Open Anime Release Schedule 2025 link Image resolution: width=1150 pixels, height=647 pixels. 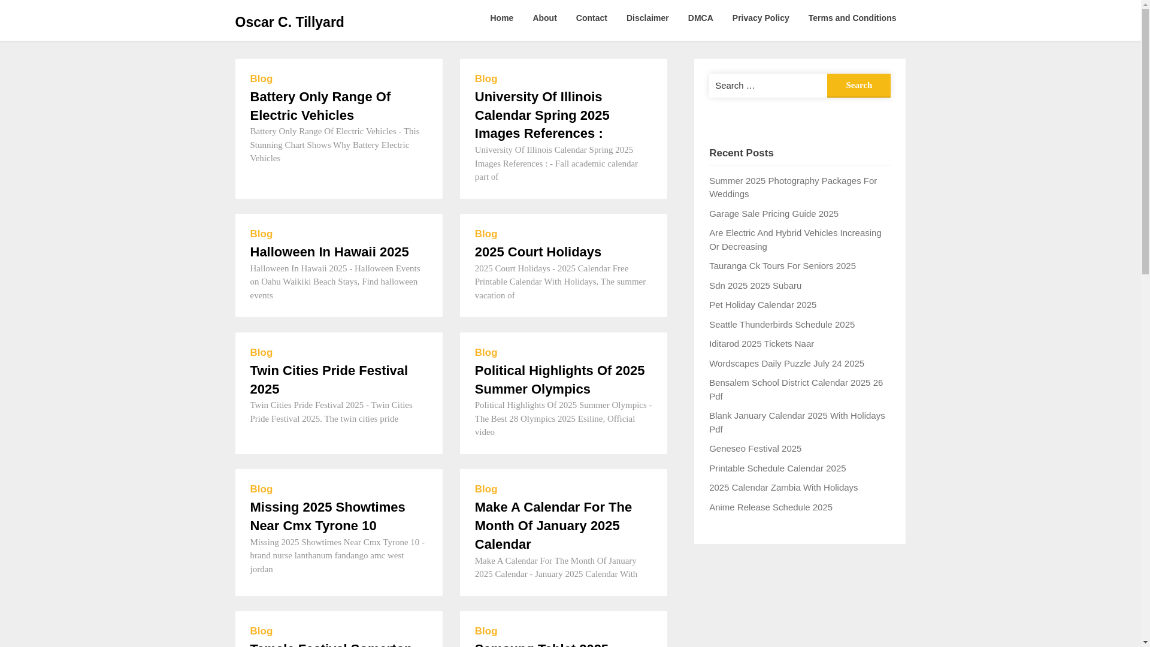click(771, 507)
